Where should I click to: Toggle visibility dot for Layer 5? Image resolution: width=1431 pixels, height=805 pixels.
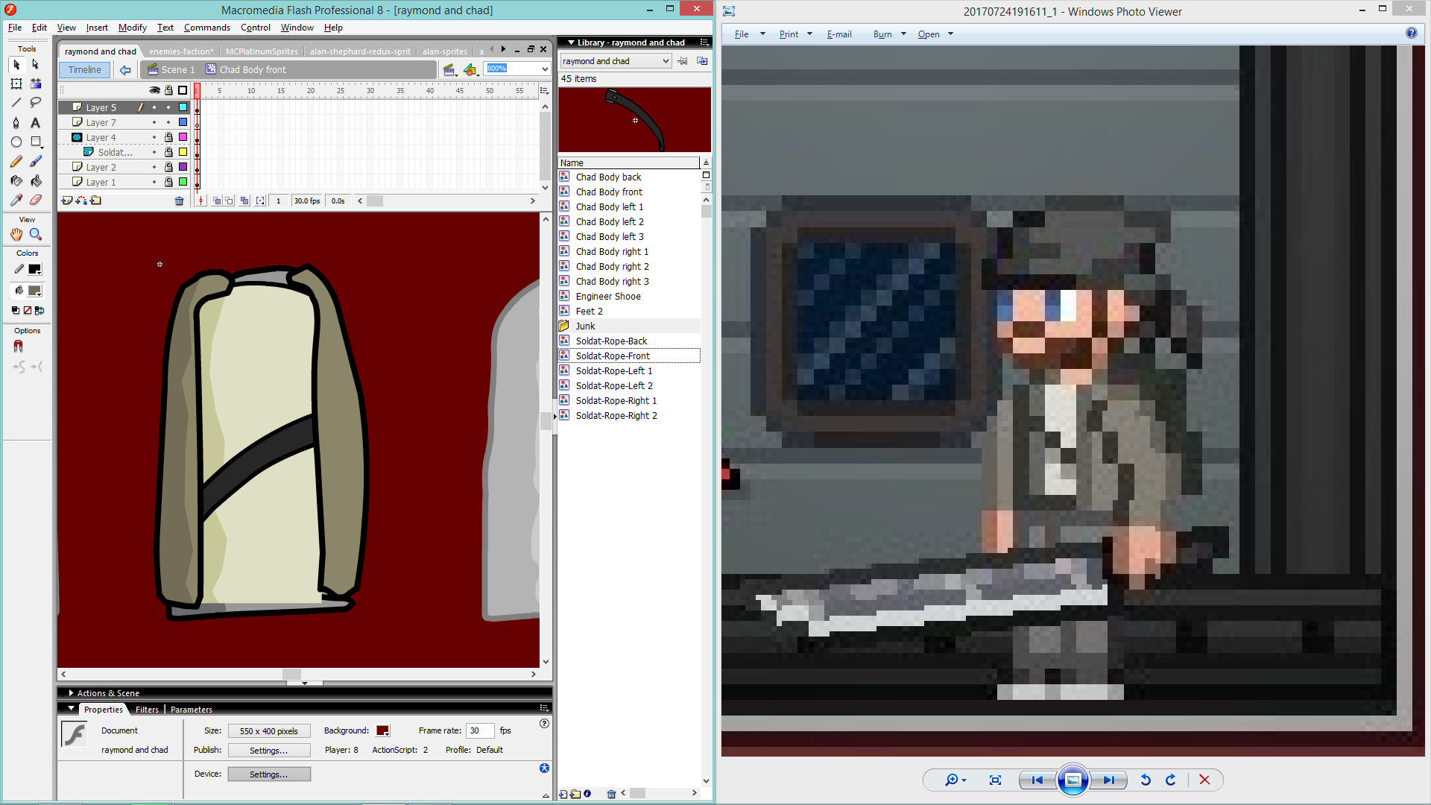tap(154, 108)
